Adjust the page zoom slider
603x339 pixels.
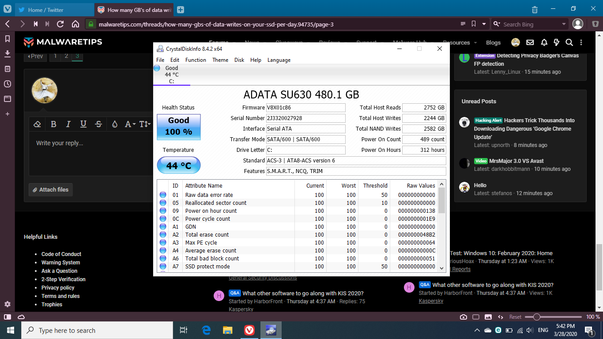pyautogui.click(x=537, y=317)
